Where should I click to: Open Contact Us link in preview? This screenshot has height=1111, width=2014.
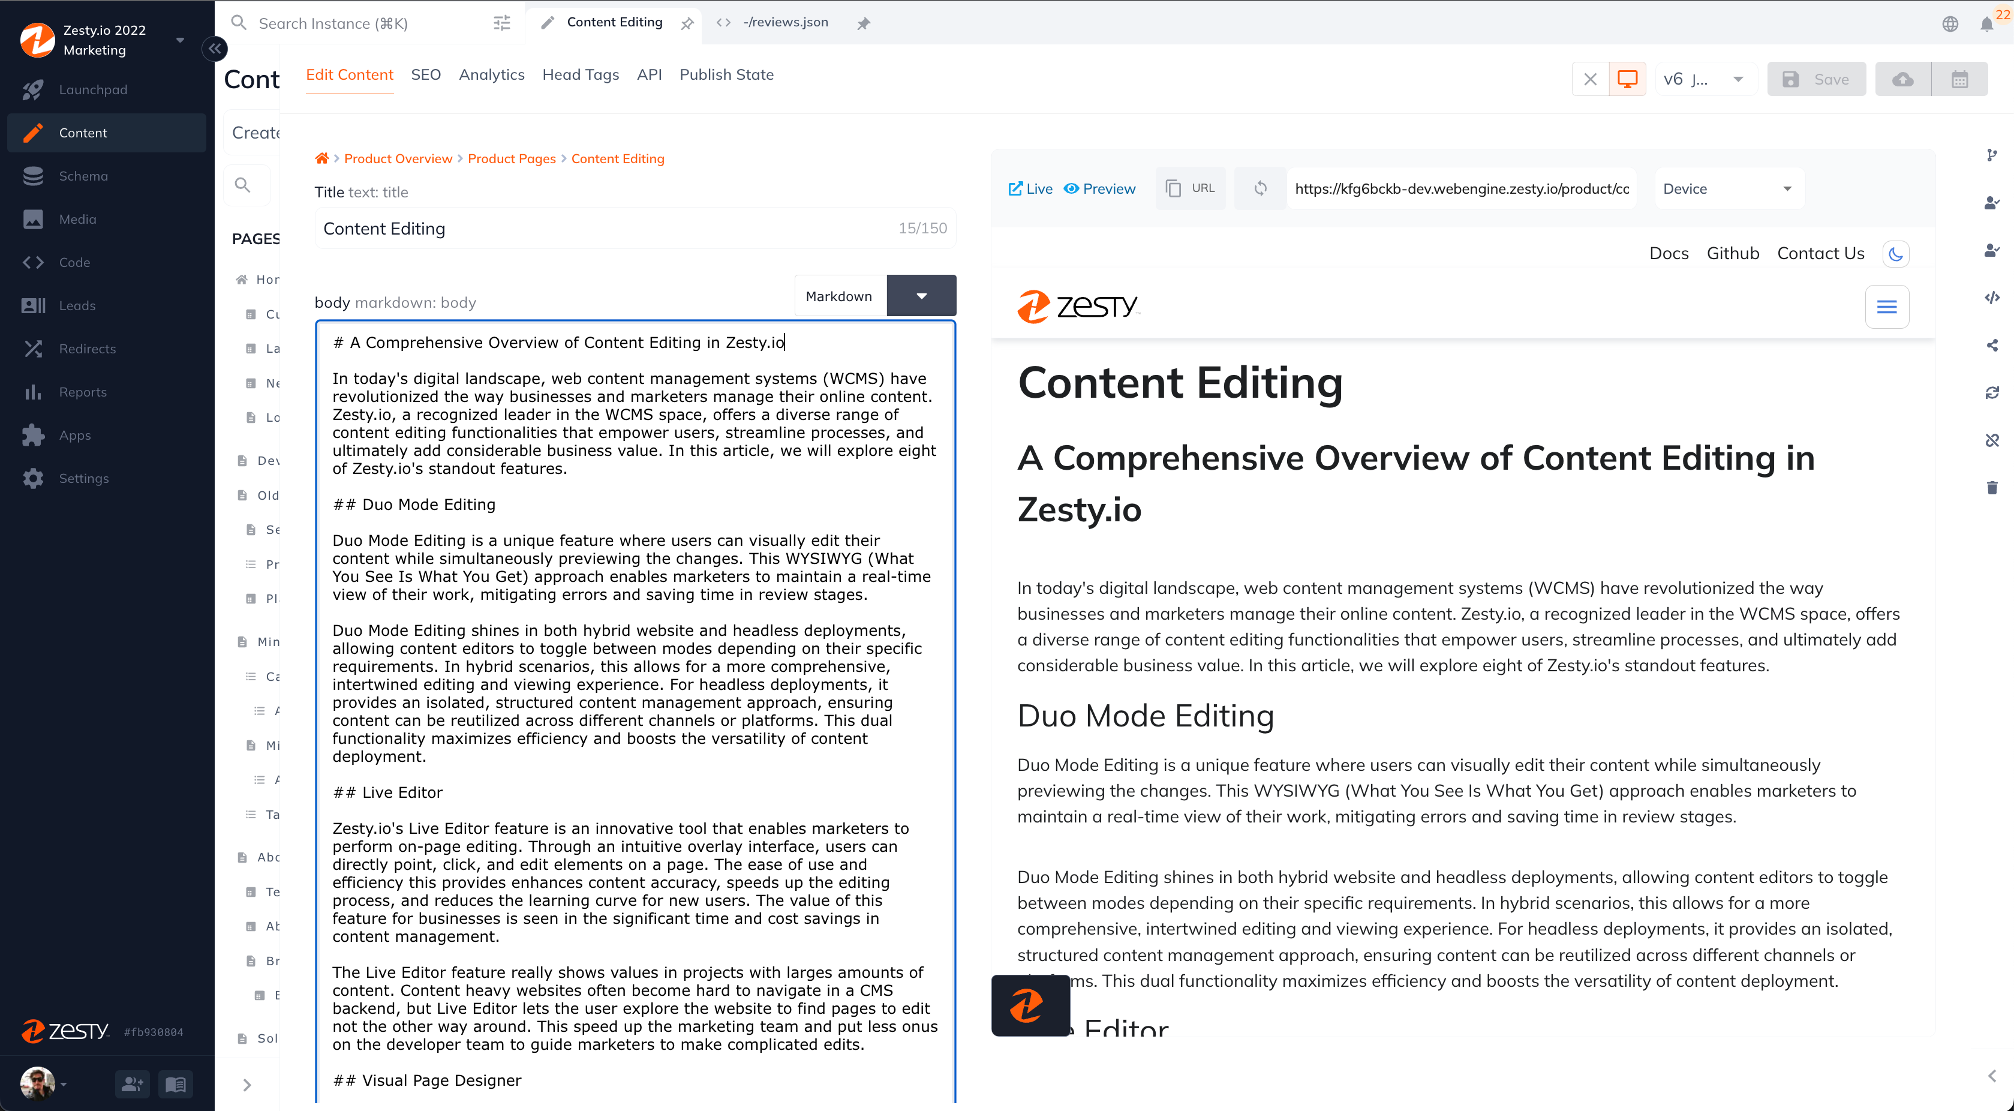[x=1821, y=253]
